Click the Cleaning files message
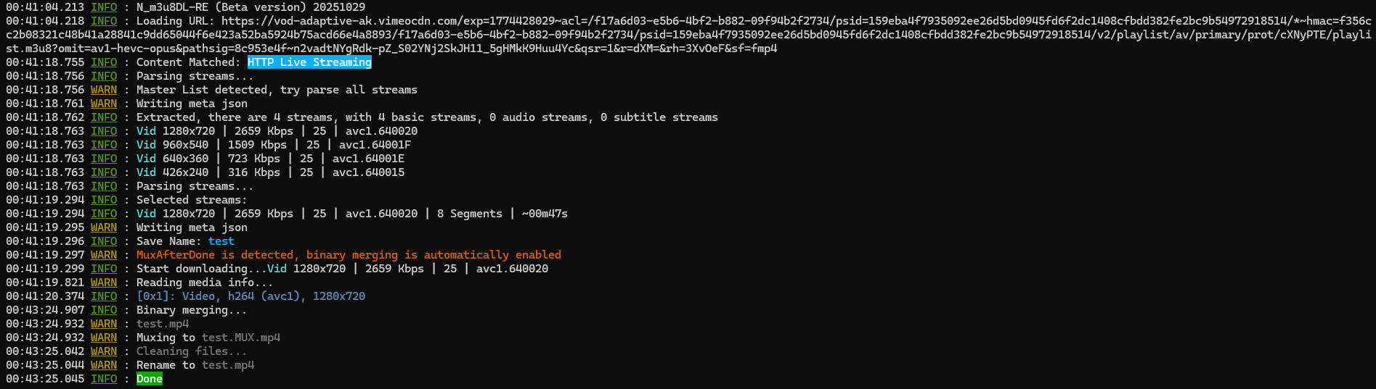The height and width of the screenshot is (389, 1376). tap(192, 351)
